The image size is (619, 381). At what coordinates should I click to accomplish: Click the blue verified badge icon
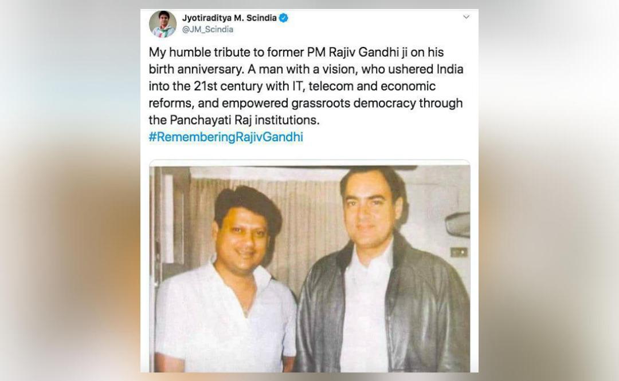click(x=284, y=18)
